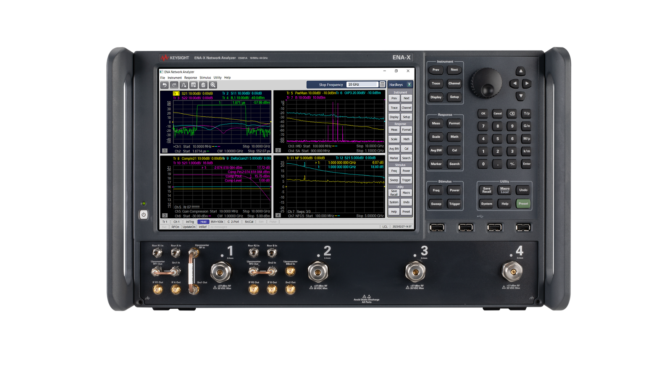Click the undo arrow icon in the toolbar
The width and height of the screenshot is (672, 378).
point(165,85)
